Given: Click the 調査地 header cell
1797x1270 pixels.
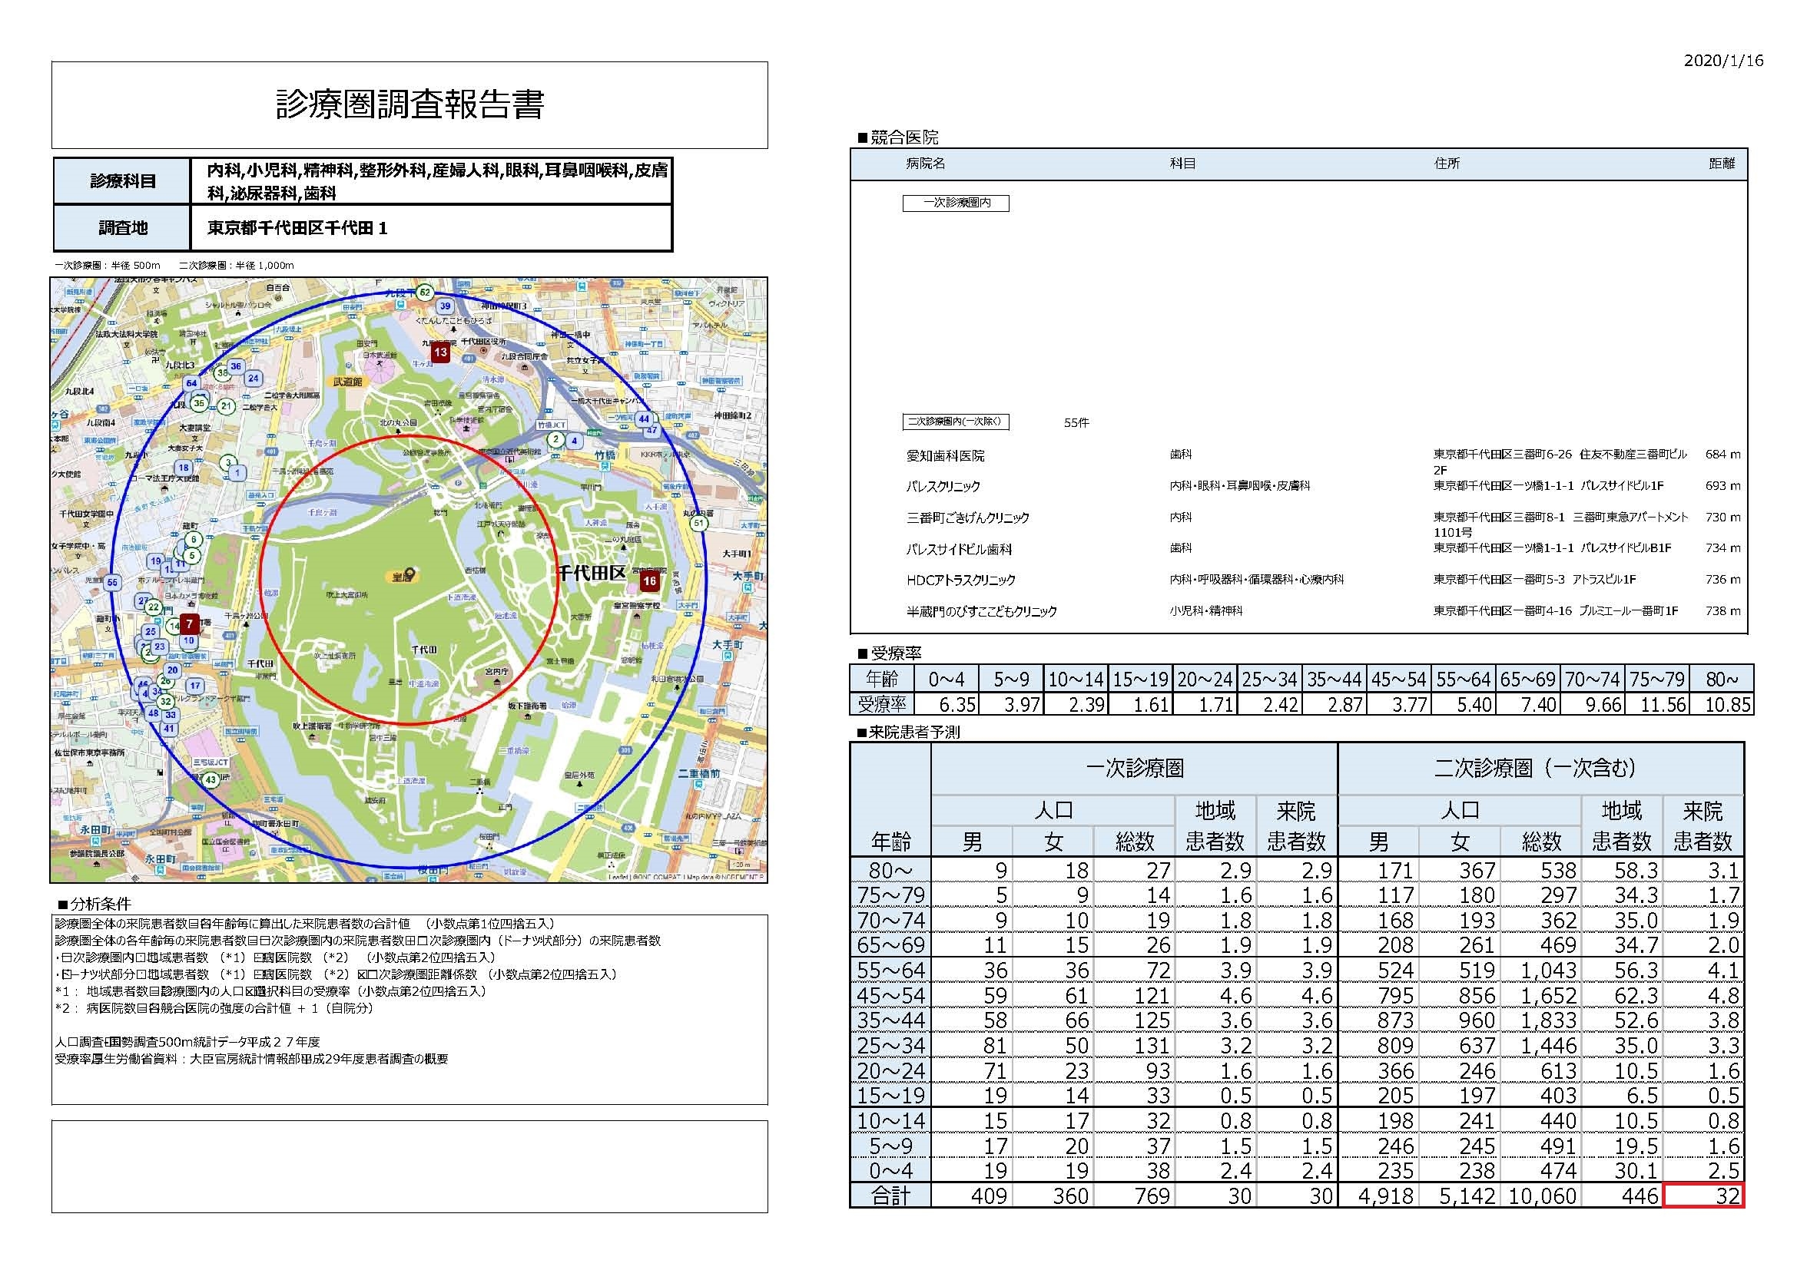Looking at the screenshot, I should coord(123,228).
